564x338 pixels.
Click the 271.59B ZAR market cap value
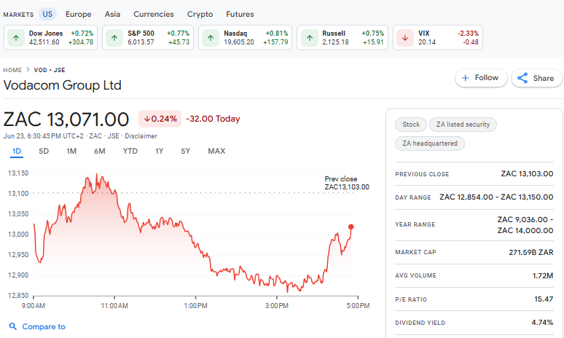(531, 252)
